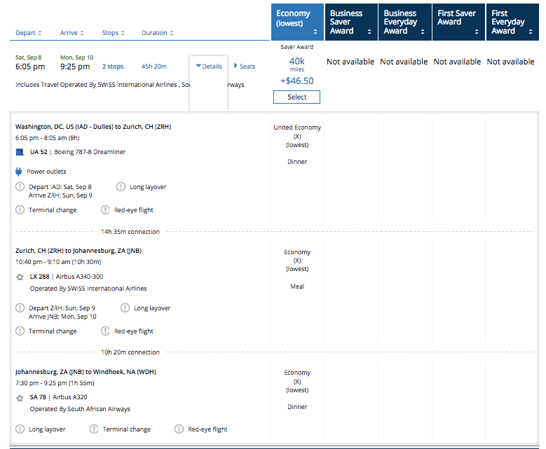The image size is (546, 449).
Task: Click the Power outlets plug icon
Action: coord(19,172)
